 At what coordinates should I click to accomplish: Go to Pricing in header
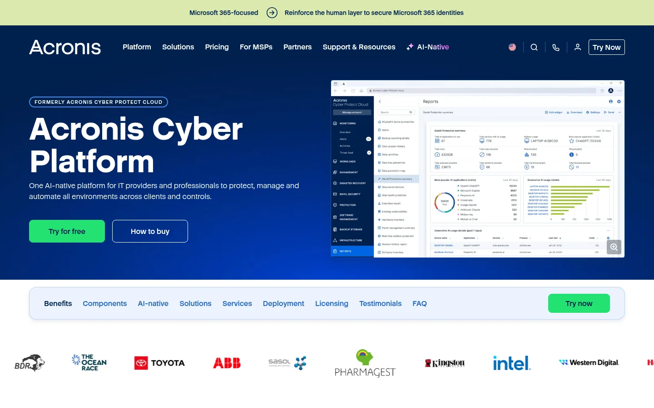[217, 47]
